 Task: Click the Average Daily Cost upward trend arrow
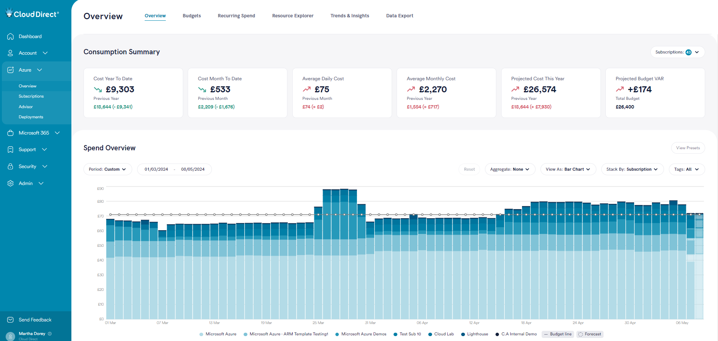[307, 90]
